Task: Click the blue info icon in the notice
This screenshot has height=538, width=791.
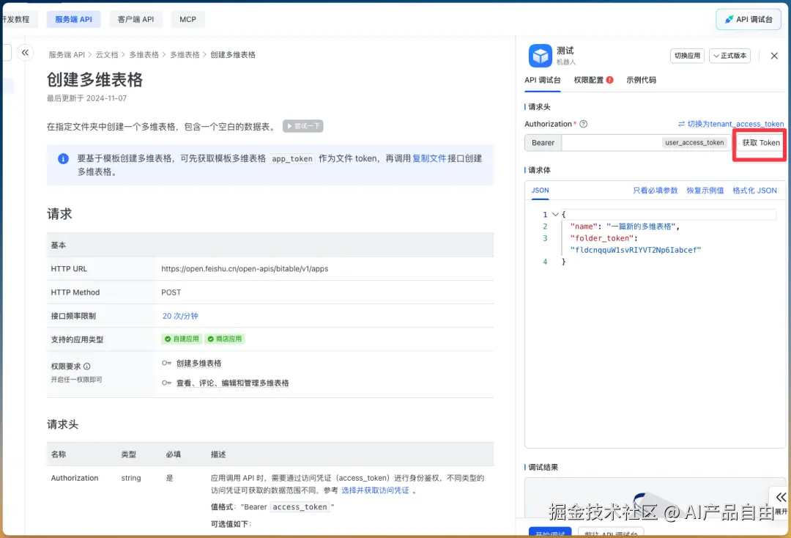Action: (x=63, y=159)
